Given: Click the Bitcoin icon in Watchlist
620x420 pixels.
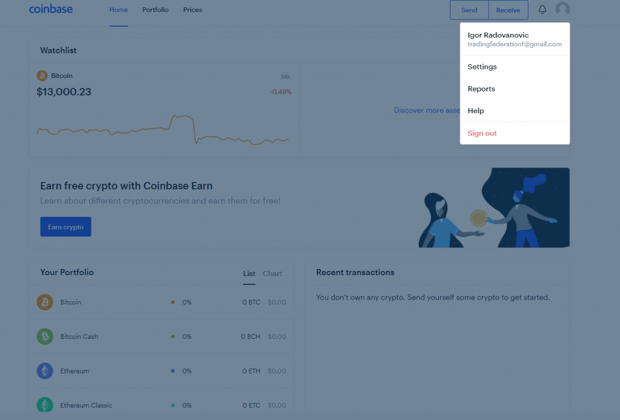Looking at the screenshot, I should pyautogui.click(x=42, y=76).
